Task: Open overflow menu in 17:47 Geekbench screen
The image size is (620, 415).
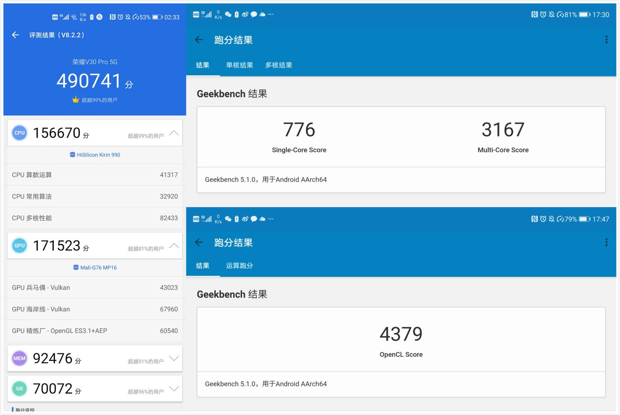Action: pyautogui.click(x=606, y=242)
